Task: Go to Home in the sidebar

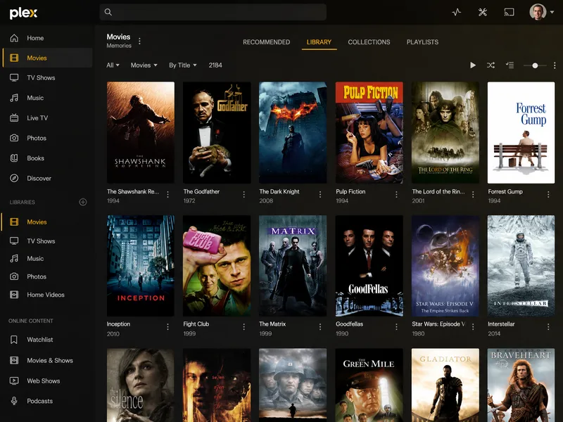Action: 47,38
